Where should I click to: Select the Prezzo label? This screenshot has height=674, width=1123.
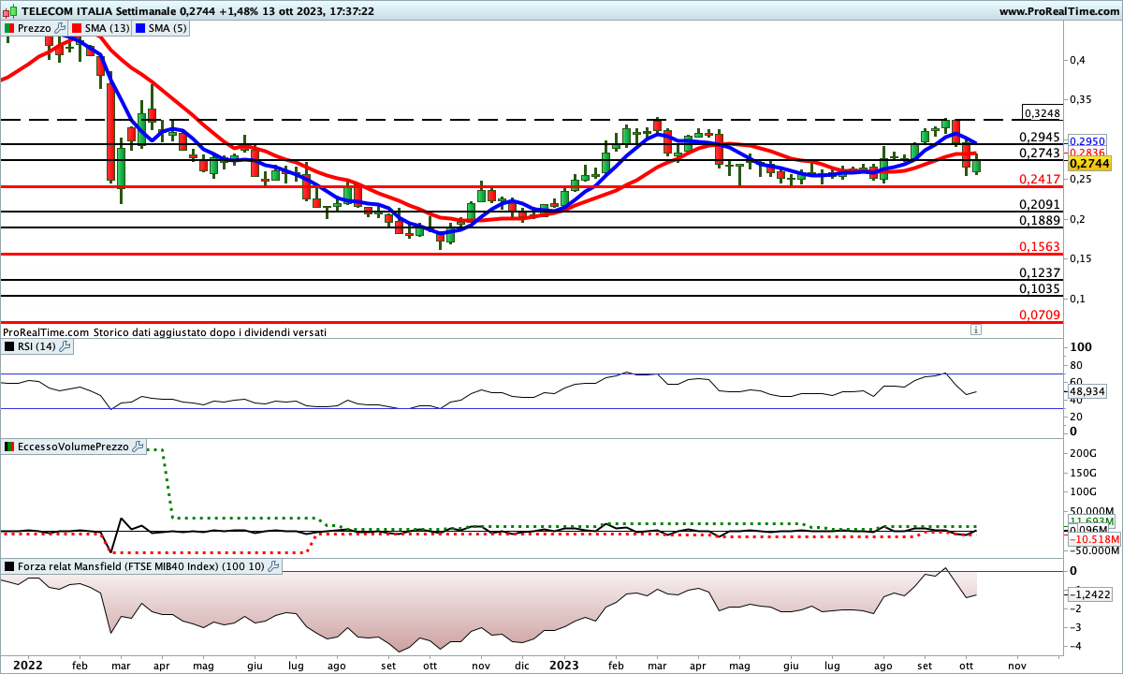(x=36, y=28)
